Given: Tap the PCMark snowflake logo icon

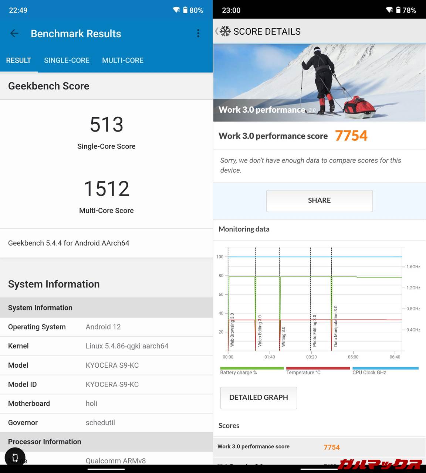Looking at the screenshot, I should (225, 31).
